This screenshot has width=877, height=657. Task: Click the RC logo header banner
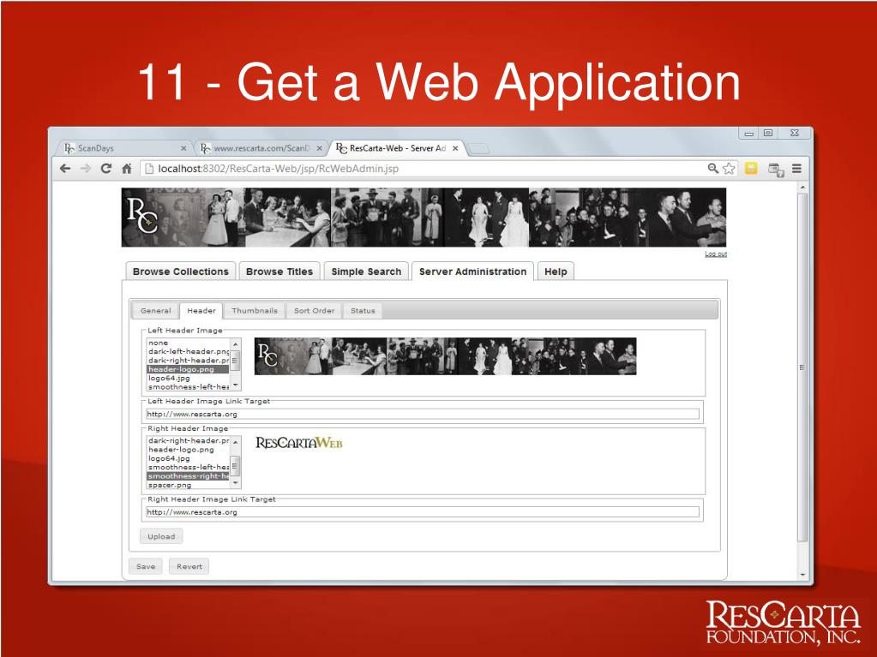pos(423,218)
